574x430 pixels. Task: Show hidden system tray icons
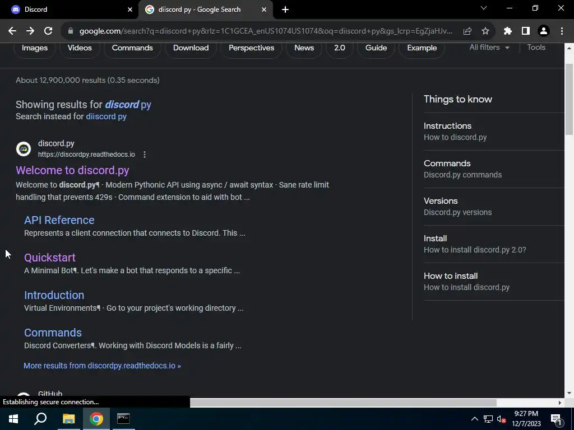point(474,419)
